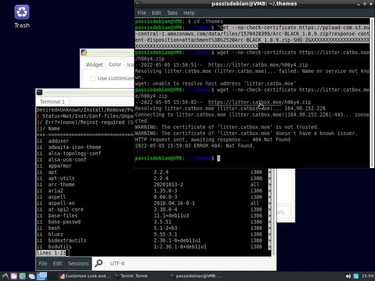The height and width of the screenshot is (281, 375).
Task: Click the apparmor package row in Termit
Action: (x=85, y=166)
